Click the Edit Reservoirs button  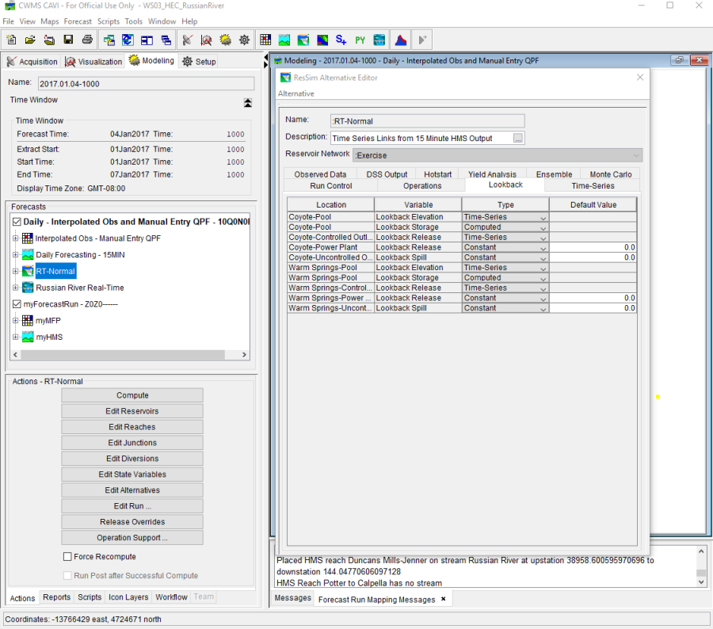pyautogui.click(x=132, y=410)
